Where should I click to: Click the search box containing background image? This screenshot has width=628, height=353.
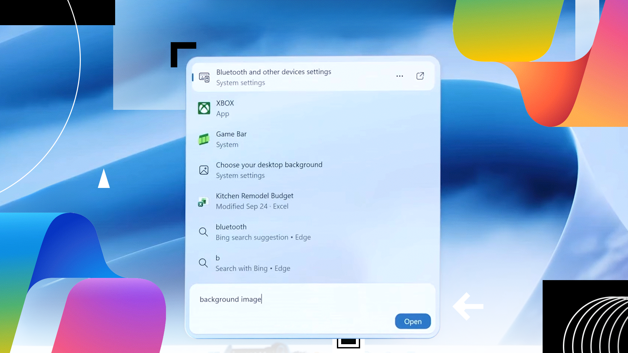312,309
